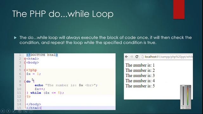This screenshot has width=203, height=114.
Task: Click the browser back arrow
Action: (x=127, y=57)
